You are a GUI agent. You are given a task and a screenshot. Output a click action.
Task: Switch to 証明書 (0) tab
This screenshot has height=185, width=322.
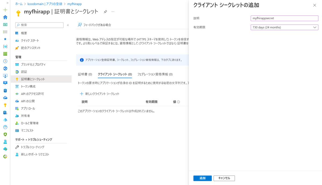click(x=85, y=74)
